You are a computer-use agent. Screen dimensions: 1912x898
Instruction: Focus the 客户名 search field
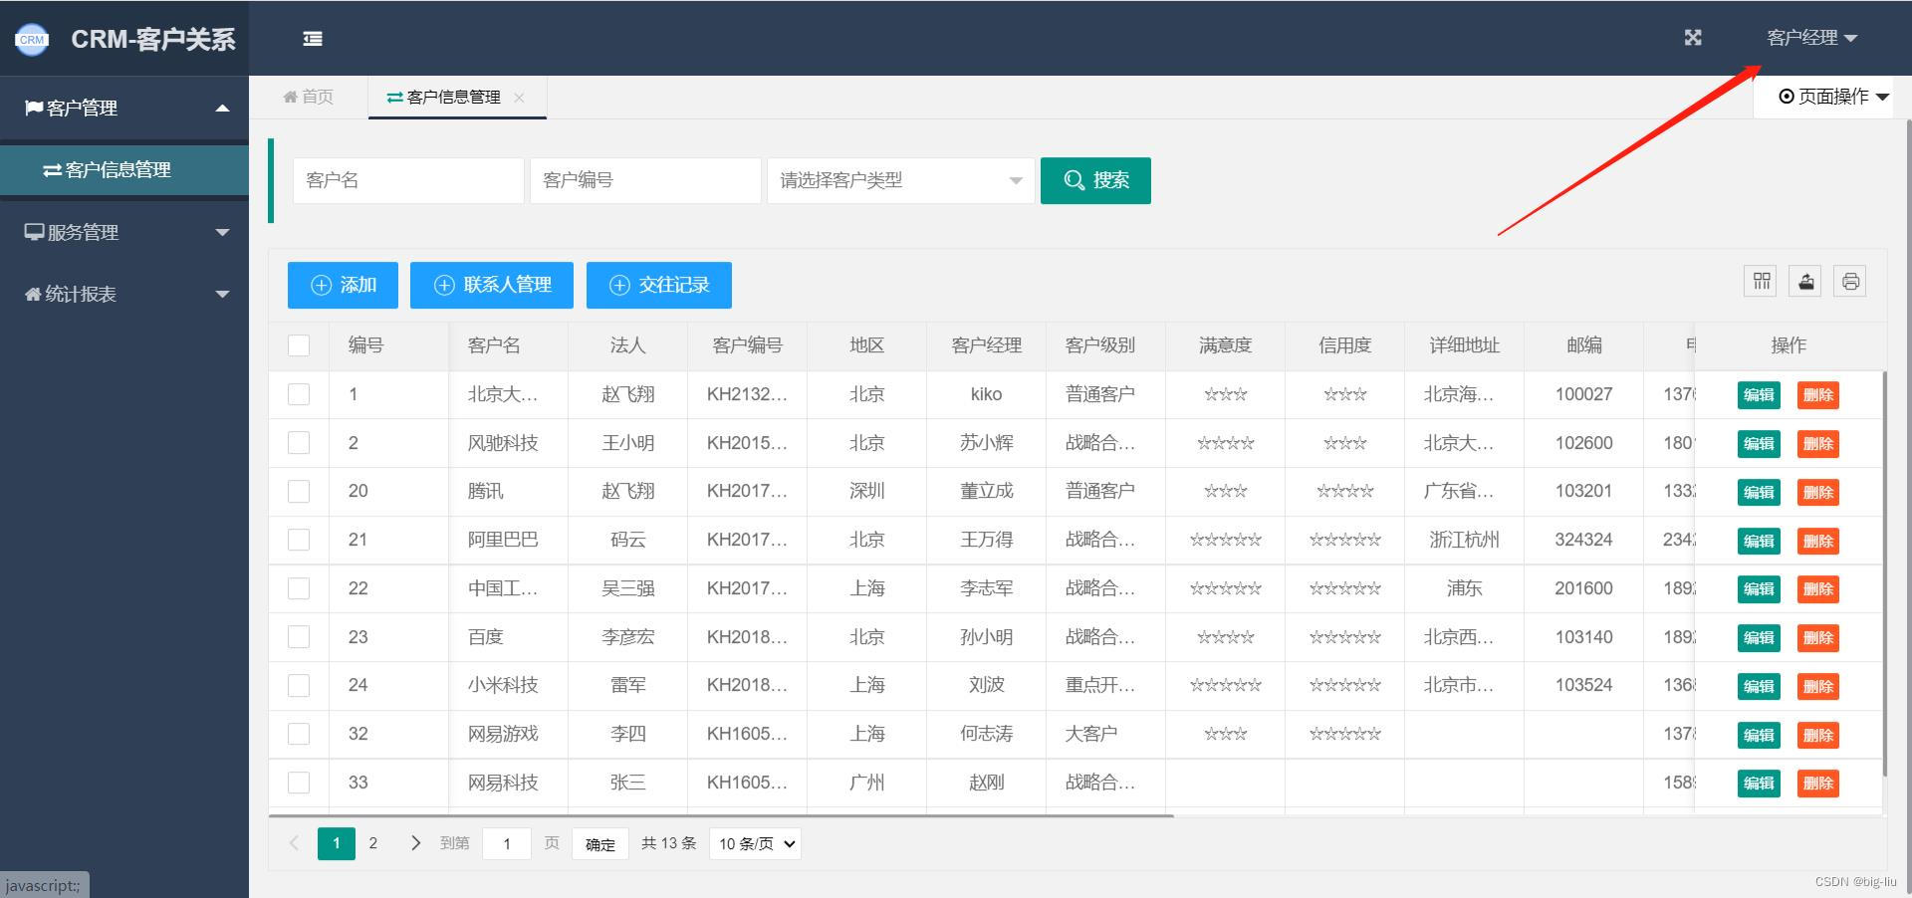pyautogui.click(x=408, y=180)
